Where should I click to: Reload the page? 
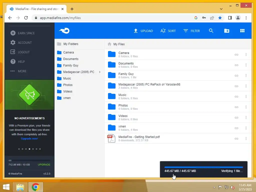(x=26, y=18)
